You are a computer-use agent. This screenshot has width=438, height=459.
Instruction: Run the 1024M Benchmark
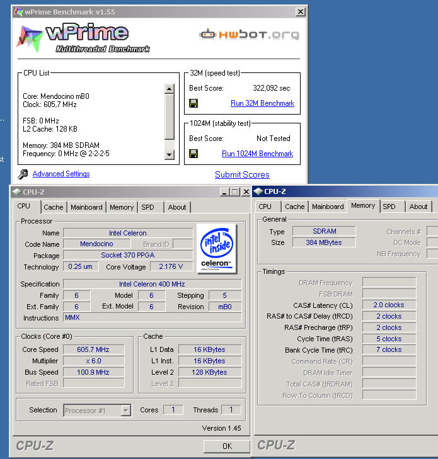257,154
